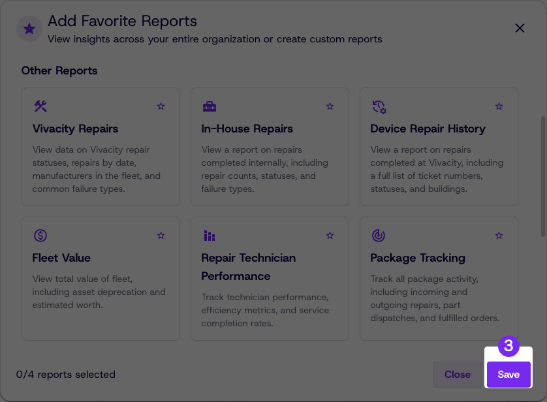The image size is (547, 402).
Task: Click the technician performance description text
Action: (x=265, y=310)
